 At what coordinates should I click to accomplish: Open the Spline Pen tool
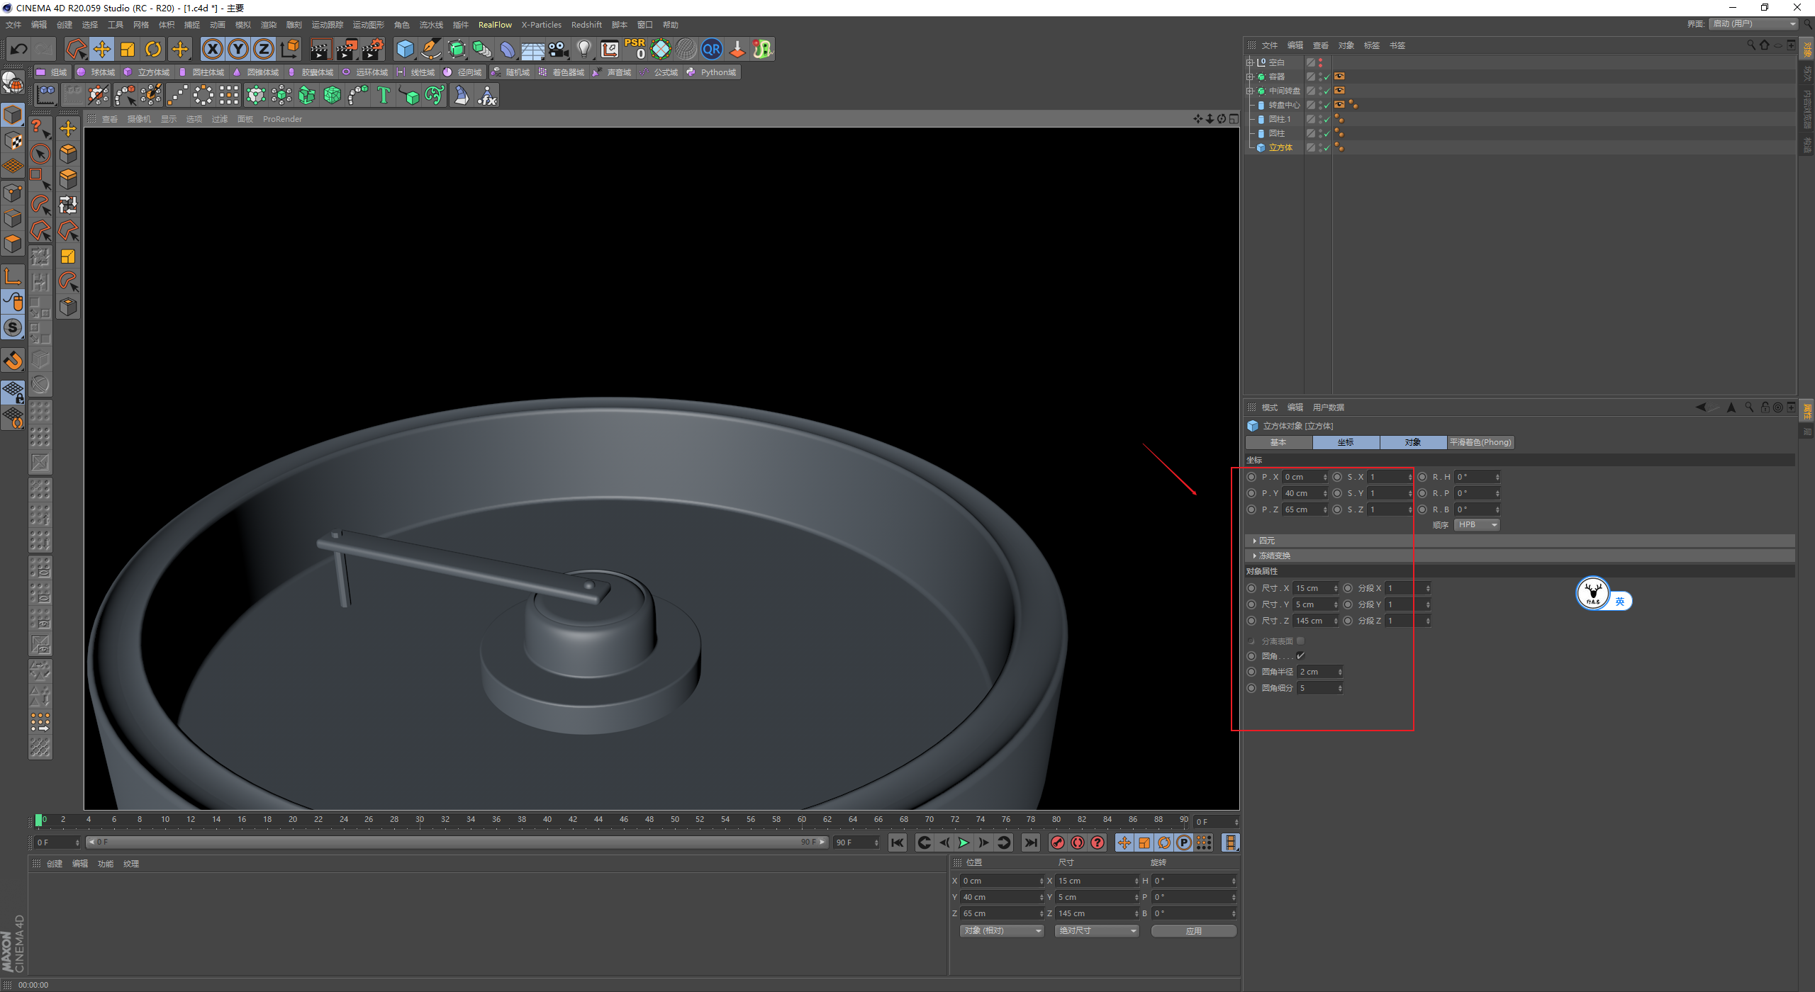click(431, 49)
